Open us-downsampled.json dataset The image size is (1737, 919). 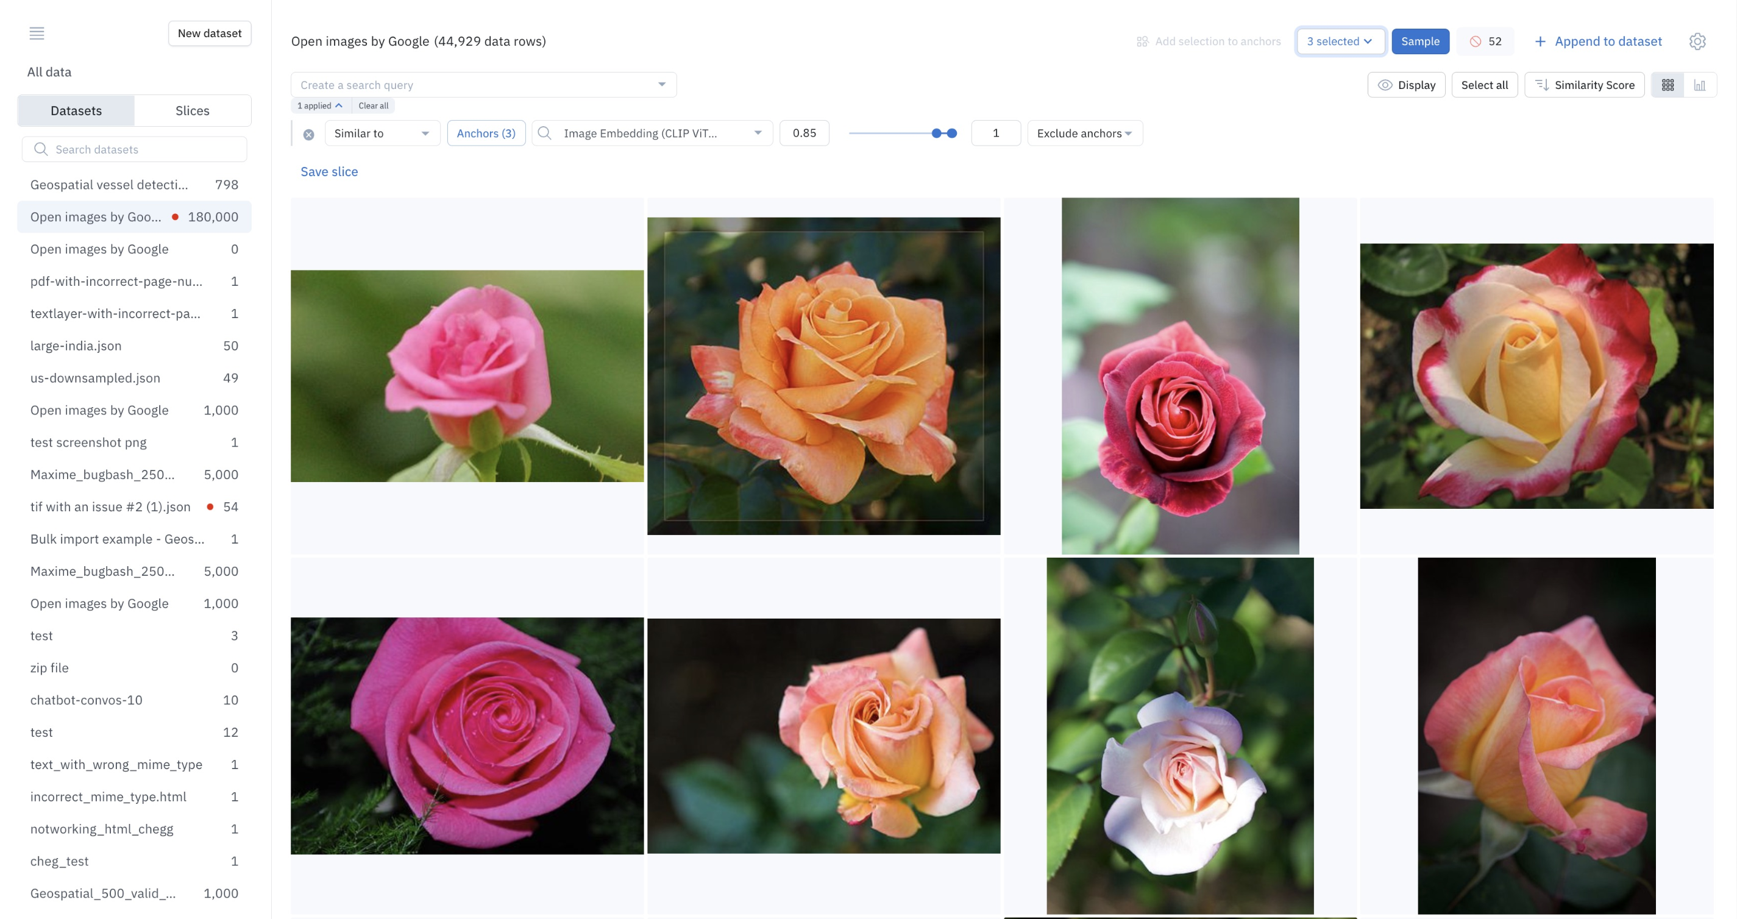134,378
